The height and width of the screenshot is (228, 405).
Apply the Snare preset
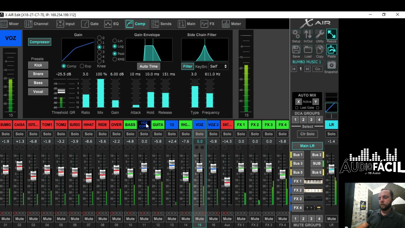[x=38, y=74]
